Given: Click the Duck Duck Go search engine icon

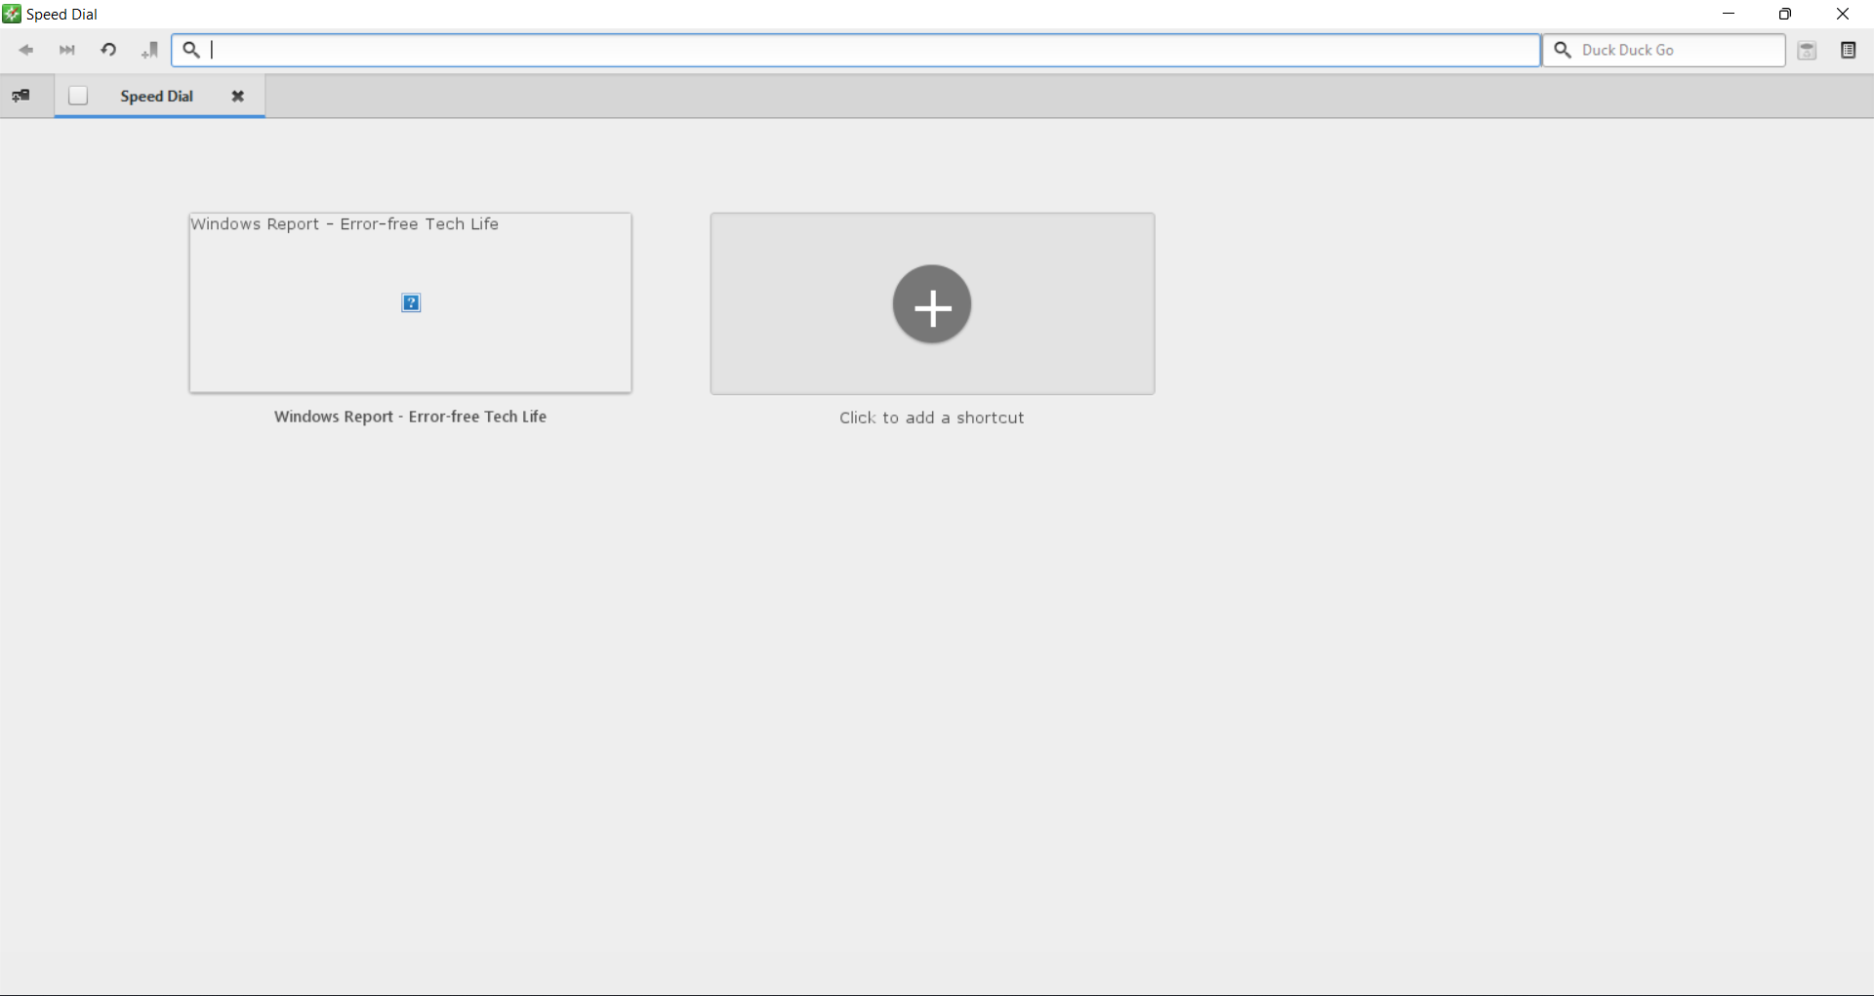Looking at the screenshot, I should (1563, 50).
